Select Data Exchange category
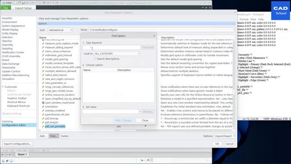This screenshot has height=164, width=291. click(x=10, y=64)
